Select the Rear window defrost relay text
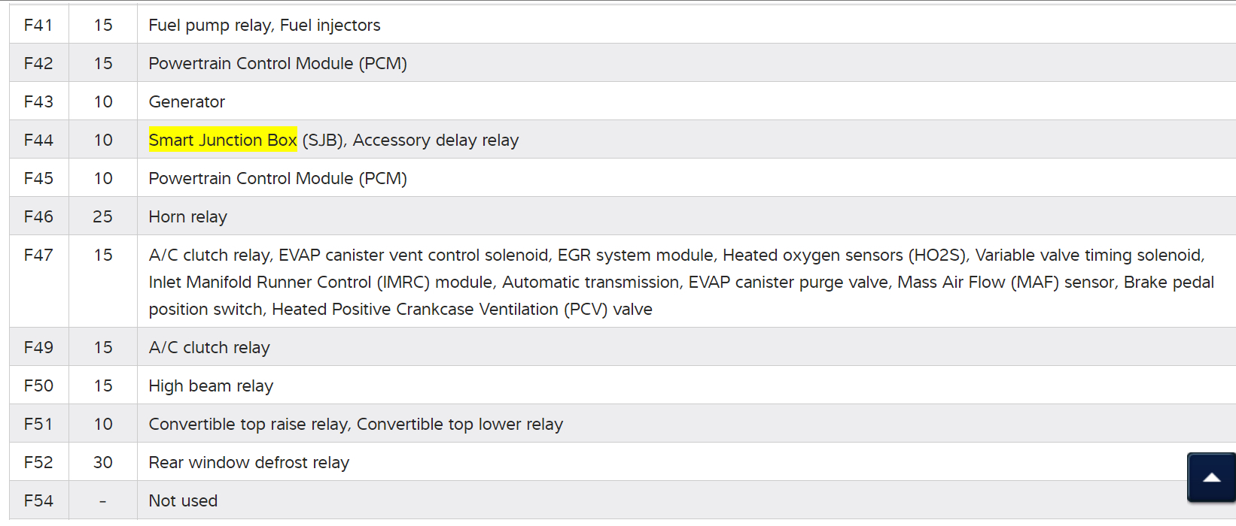1236x526 pixels. coord(248,462)
